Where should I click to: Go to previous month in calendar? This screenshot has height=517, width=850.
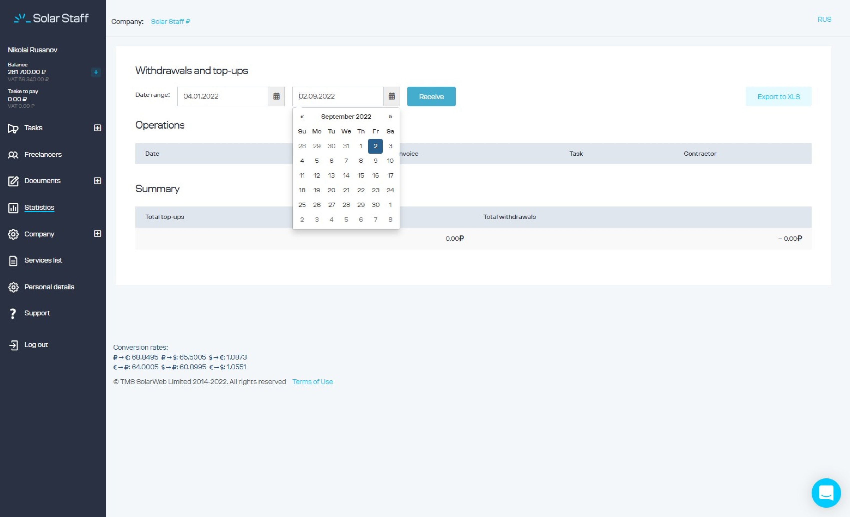pyautogui.click(x=302, y=117)
